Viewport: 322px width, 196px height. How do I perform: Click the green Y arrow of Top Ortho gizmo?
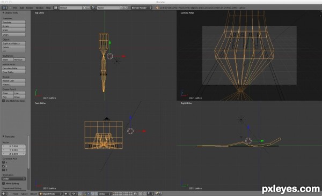(x=110, y=42)
